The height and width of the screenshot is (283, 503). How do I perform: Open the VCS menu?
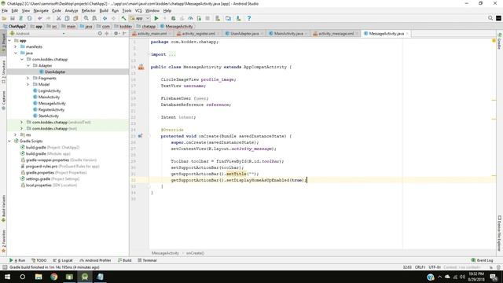click(x=138, y=10)
